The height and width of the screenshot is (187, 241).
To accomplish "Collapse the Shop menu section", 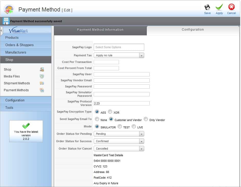I will pos(26,60).
